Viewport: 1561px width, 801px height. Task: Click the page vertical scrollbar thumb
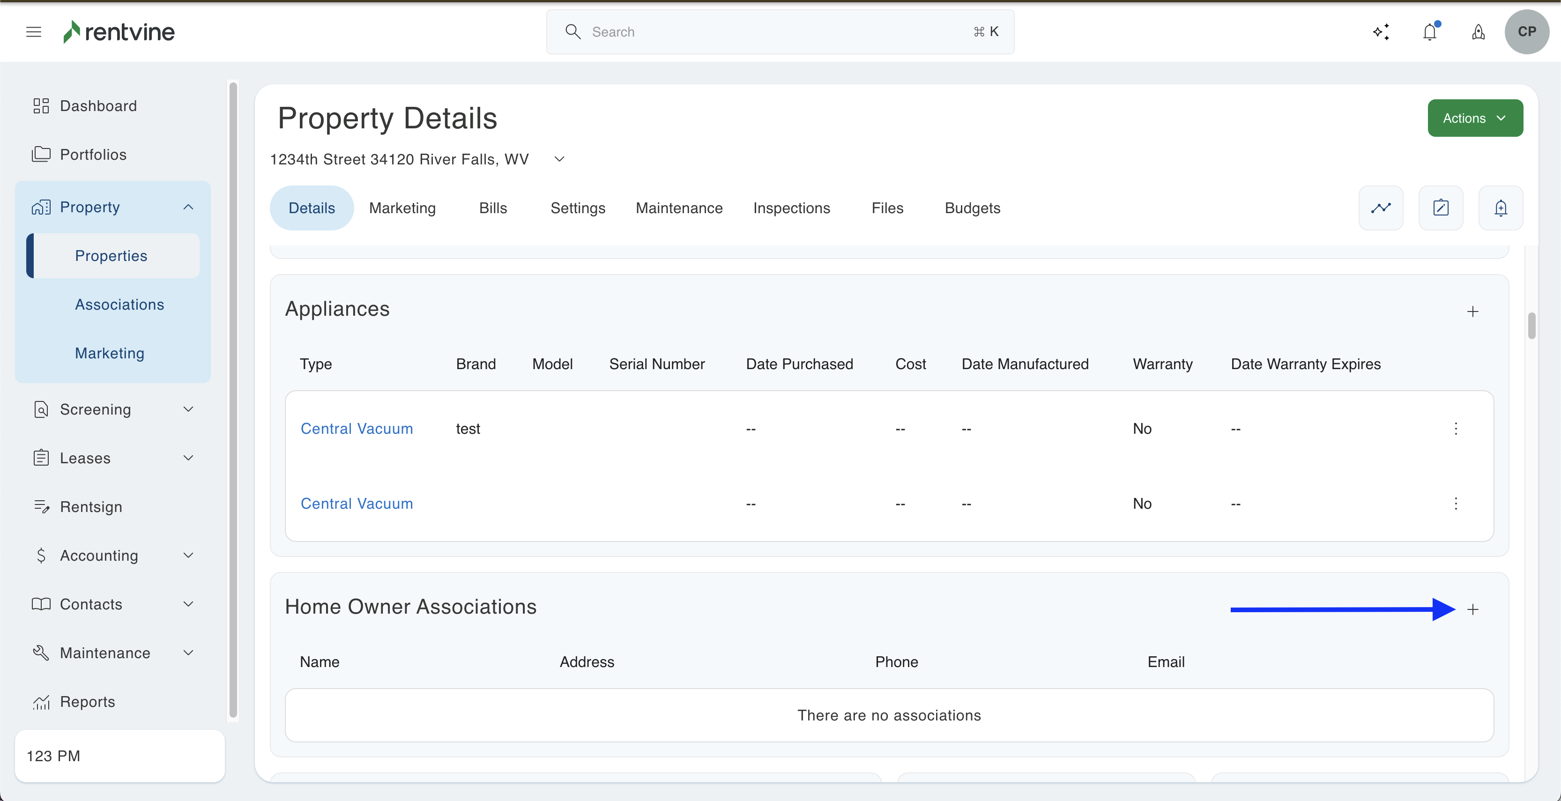coord(1531,326)
